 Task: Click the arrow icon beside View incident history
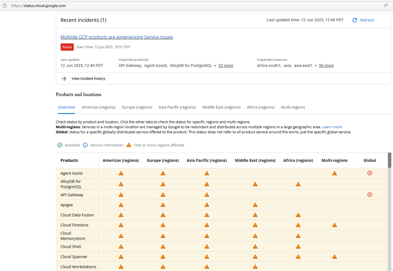pos(64,79)
